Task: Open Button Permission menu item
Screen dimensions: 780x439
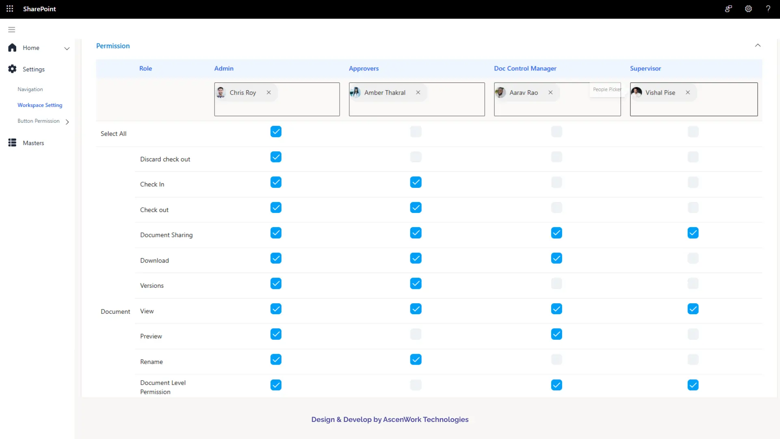Action: (x=39, y=121)
